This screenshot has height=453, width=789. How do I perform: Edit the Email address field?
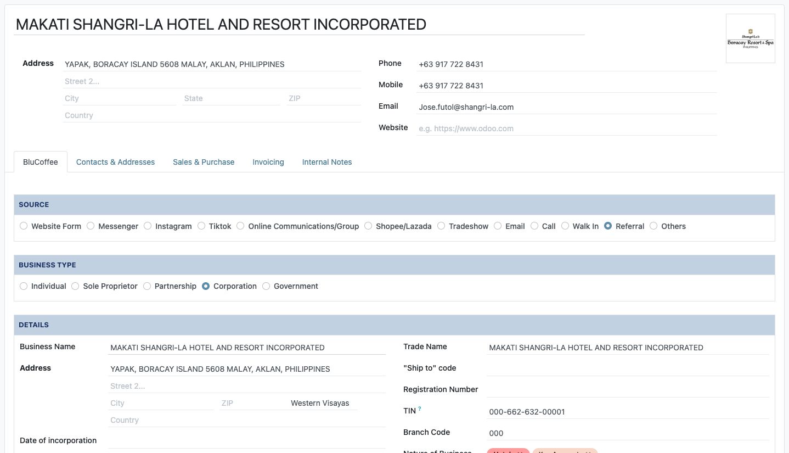(x=567, y=107)
